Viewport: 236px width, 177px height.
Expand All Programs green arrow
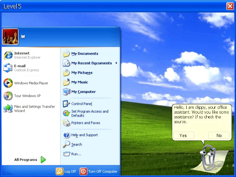tap(43, 160)
